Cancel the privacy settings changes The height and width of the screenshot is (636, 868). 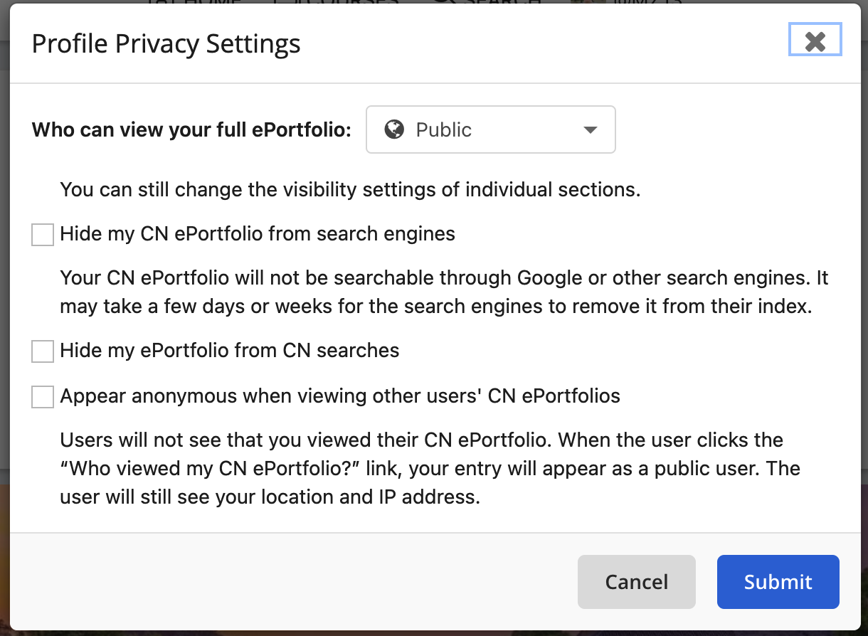(636, 582)
